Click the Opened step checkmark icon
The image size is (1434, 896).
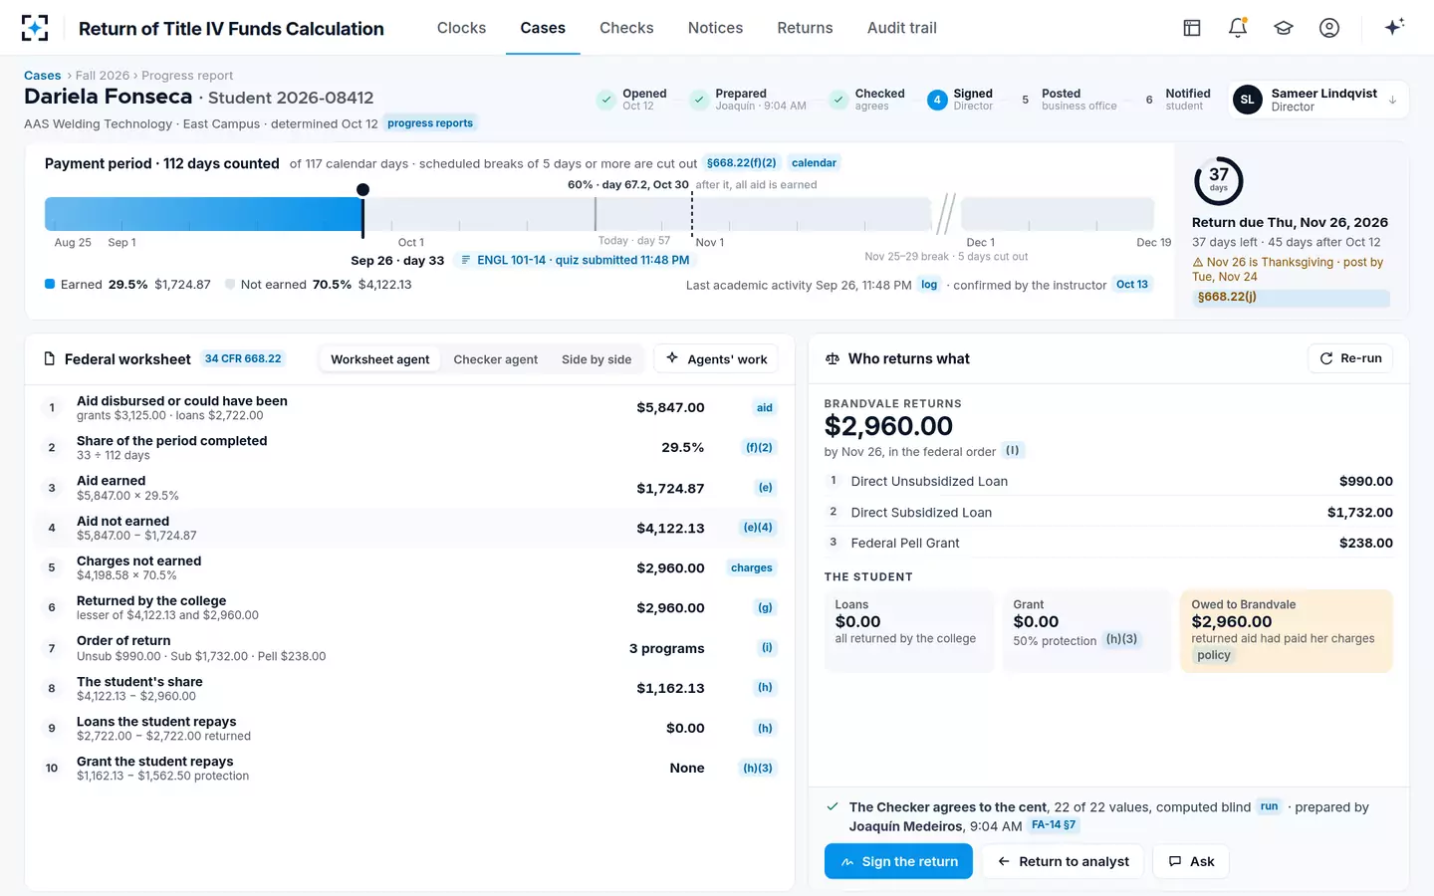(605, 100)
